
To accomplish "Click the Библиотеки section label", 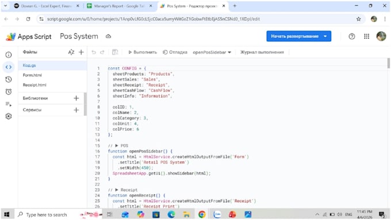I will (35, 98).
